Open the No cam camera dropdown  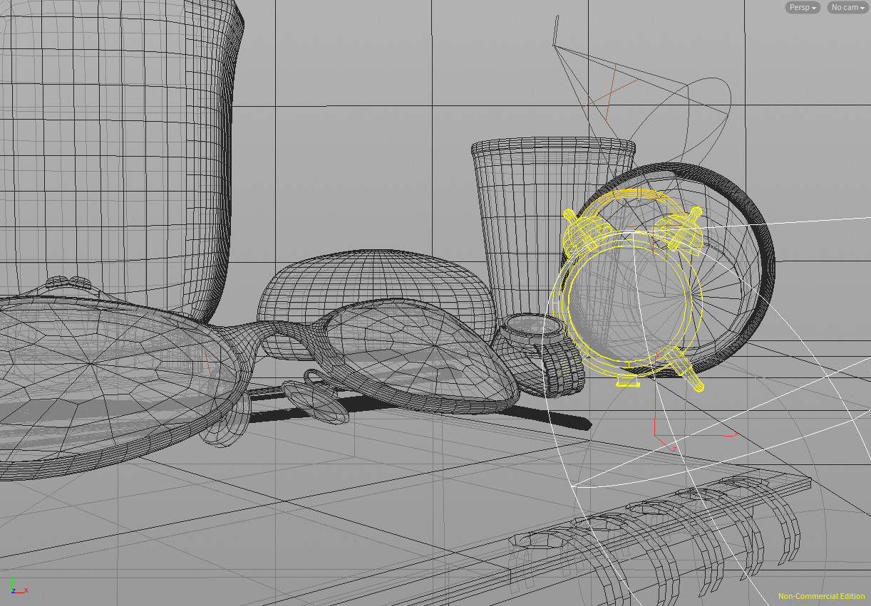pos(849,7)
